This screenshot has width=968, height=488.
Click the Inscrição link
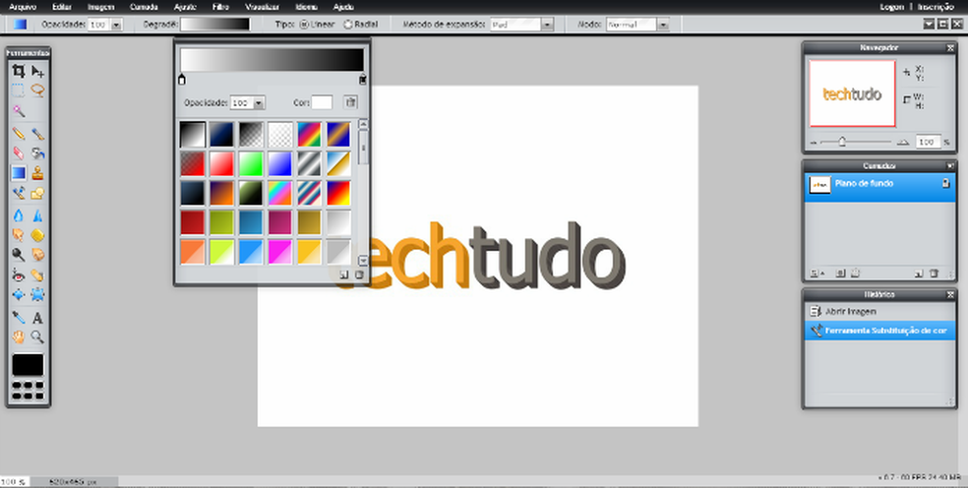pos(936,7)
